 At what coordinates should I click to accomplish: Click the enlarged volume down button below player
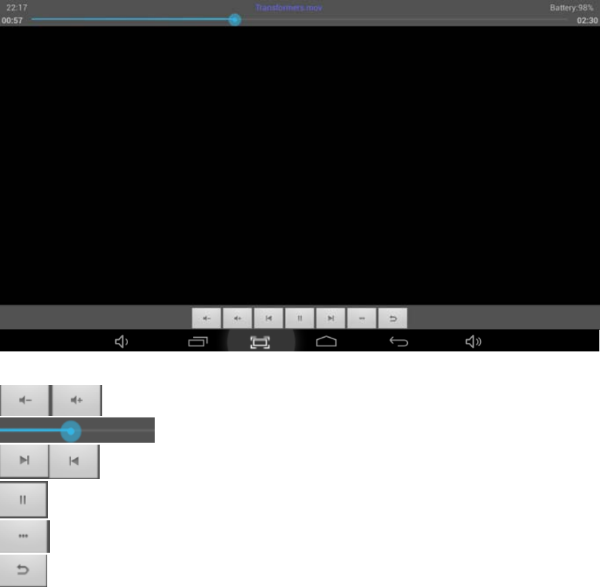pyautogui.click(x=25, y=400)
